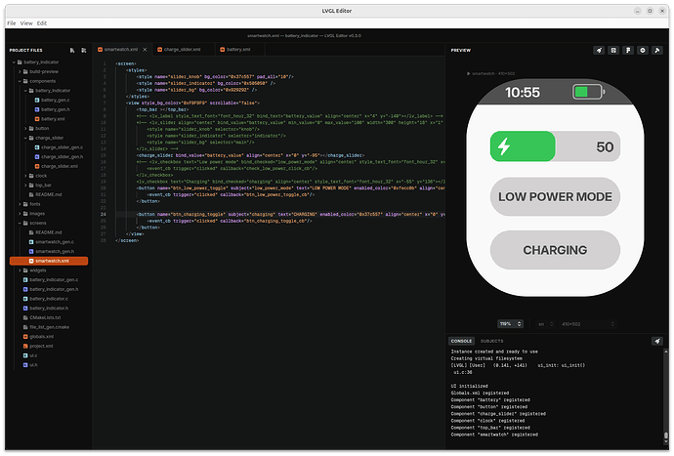Screen dimensions: 674x456
Task: Toggle the CHARGING button in the preview
Action: tap(555, 250)
